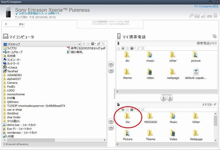Click the move-up arrow between phone panels

click(x=170, y=98)
